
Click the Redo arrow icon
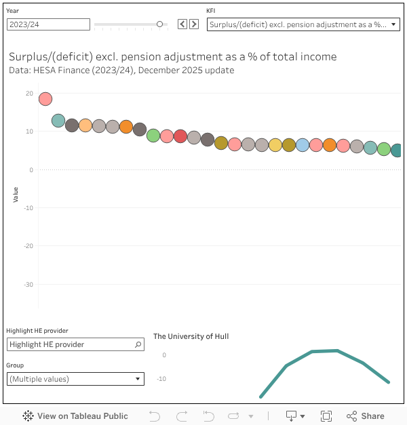click(x=182, y=416)
